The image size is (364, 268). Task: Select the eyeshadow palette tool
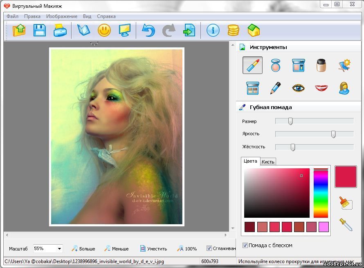(253, 88)
